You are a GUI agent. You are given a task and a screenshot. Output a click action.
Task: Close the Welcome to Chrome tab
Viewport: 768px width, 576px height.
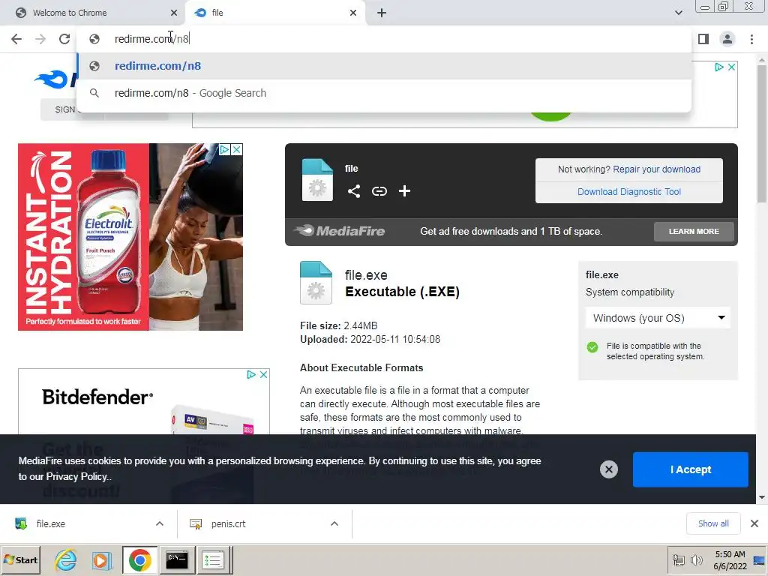point(174,13)
